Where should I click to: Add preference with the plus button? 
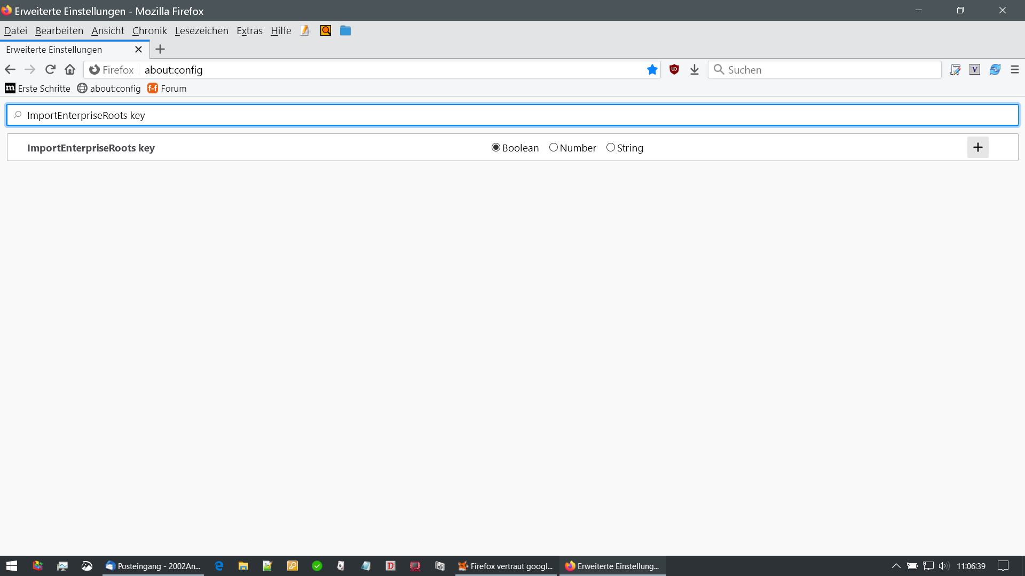click(x=977, y=148)
